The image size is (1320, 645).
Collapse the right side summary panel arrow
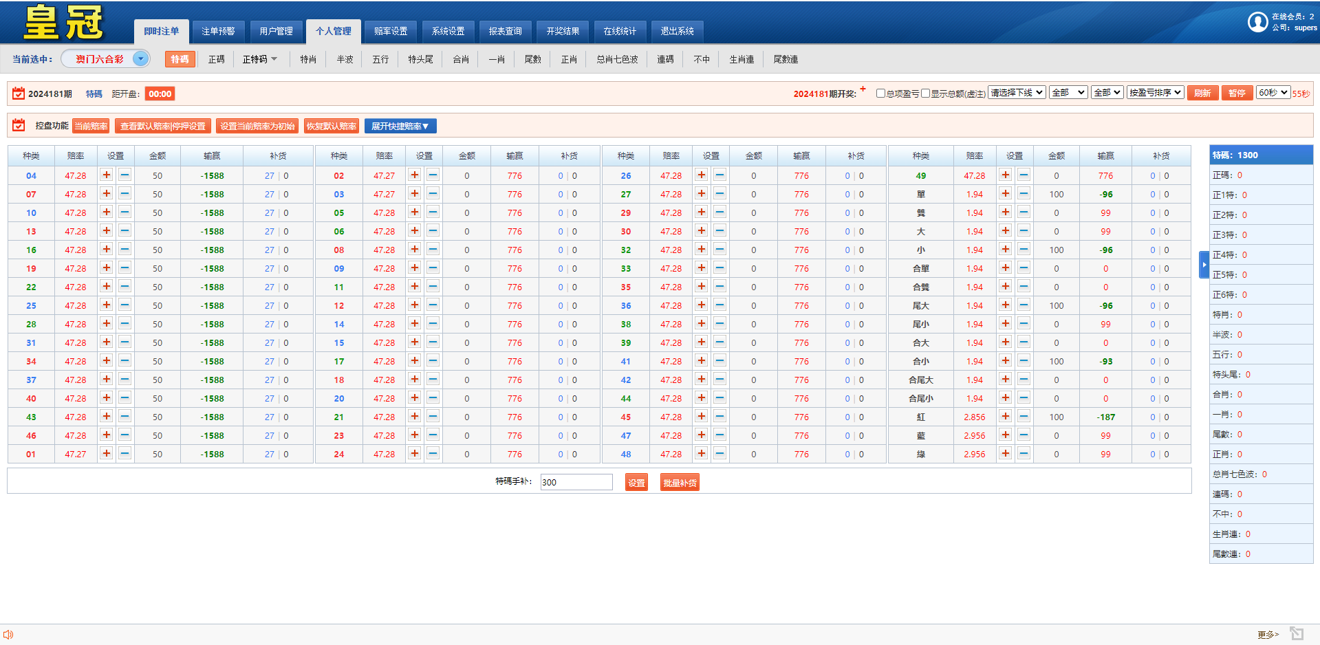(1204, 265)
